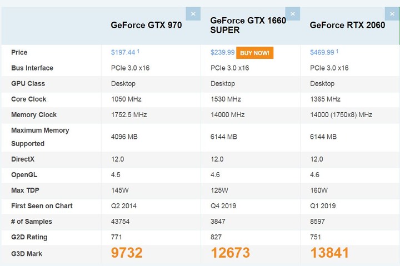The image size is (400, 266).
Task: Click the Q1 2019 first seen value
Action: pos(323,206)
